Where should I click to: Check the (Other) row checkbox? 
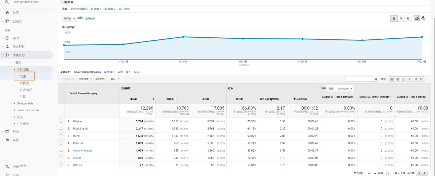61,165
